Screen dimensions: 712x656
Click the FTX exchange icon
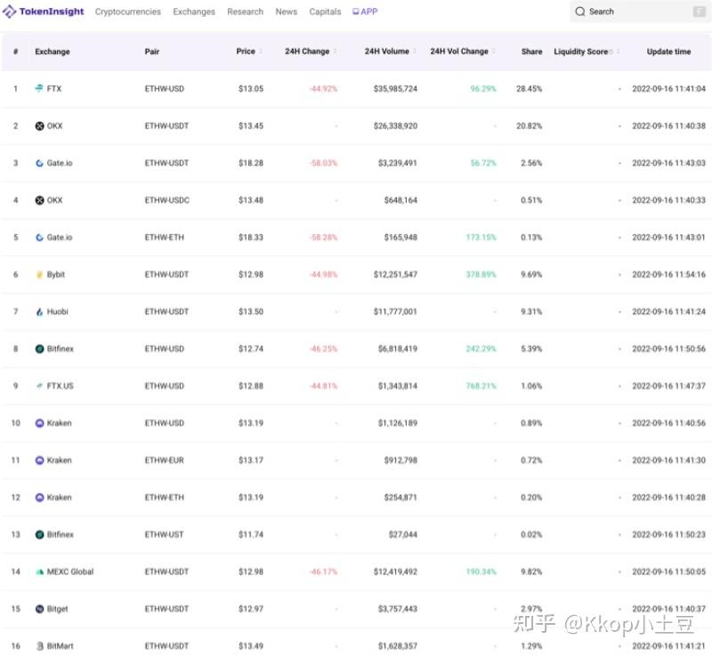coord(39,88)
